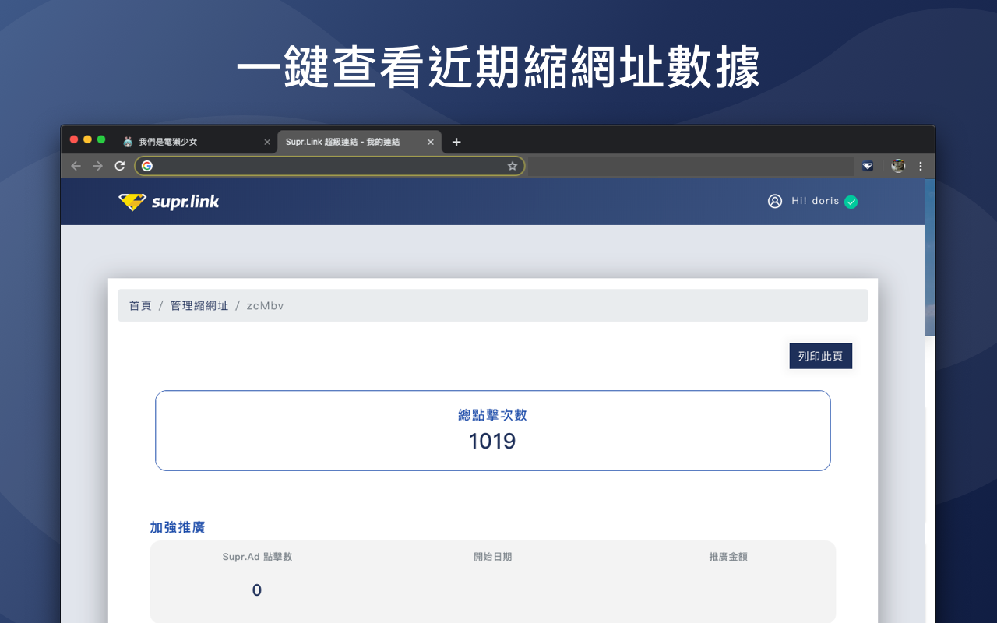Bookmark the page with the star icon

pos(512,166)
